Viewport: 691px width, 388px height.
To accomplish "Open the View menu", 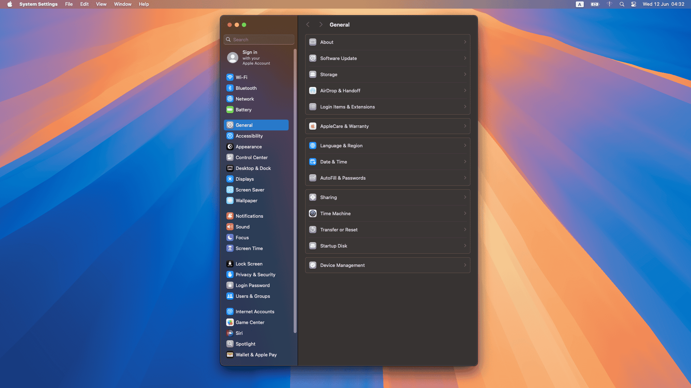I will click(101, 4).
